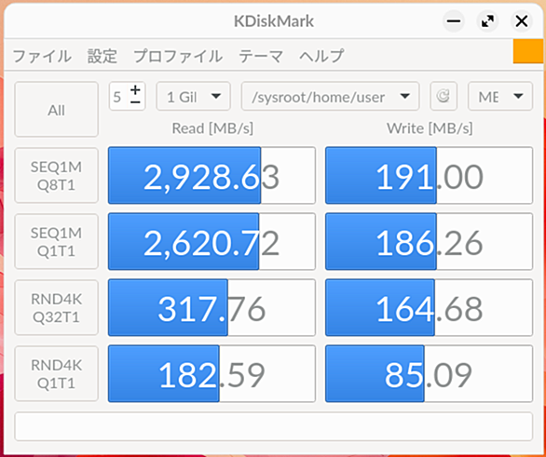
Task: Start the SEQ1M Q8T1 benchmark
Action: (57, 176)
